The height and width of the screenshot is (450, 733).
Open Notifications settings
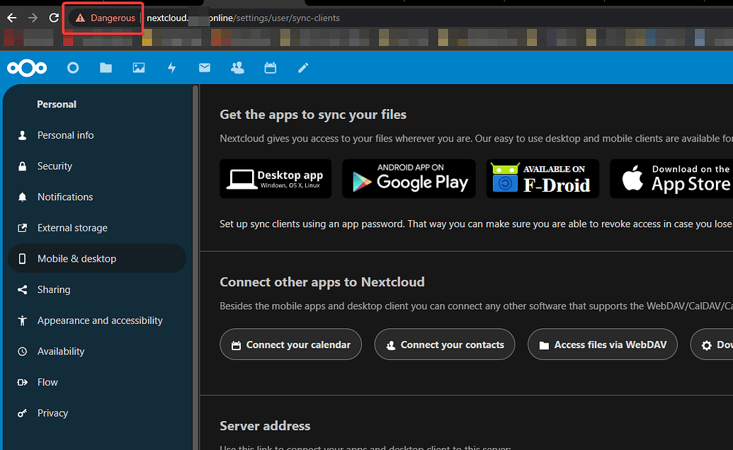[x=97, y=197]
